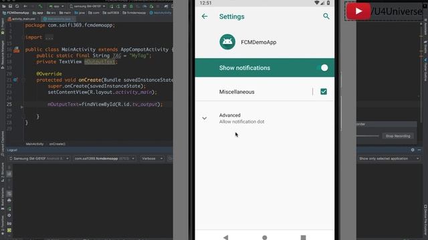Click the fold arrow near line 25
Image resolution: width=428 pixels, height=240 pixels.
(22, 107)
